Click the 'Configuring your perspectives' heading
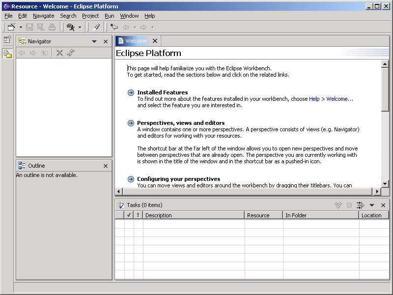Image resolution: width=393 pixels, height=295 pixels. pyautogui.click(x=179, y=179)
